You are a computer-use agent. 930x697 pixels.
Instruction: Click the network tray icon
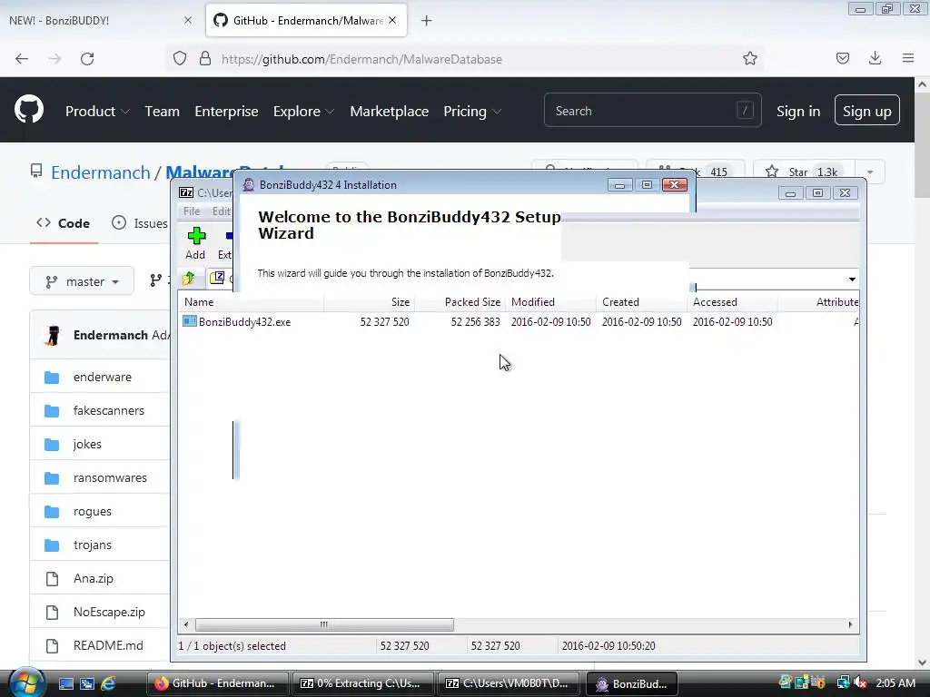tap(843, 682)
